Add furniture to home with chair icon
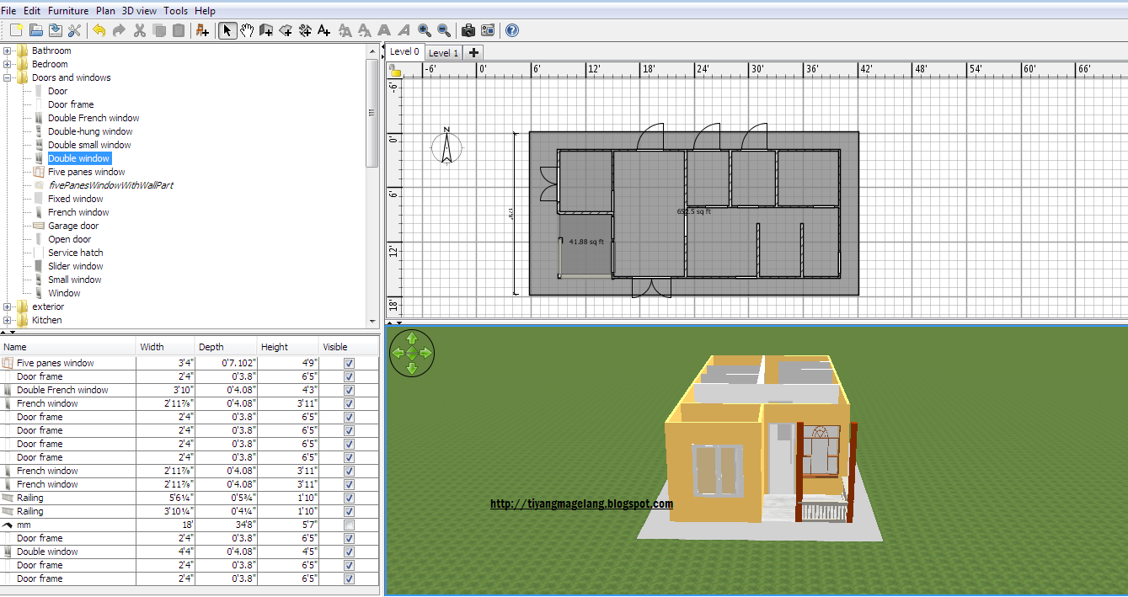This screenshot has height=597, width=1128. pyautogui.click(x=202, y=30)
